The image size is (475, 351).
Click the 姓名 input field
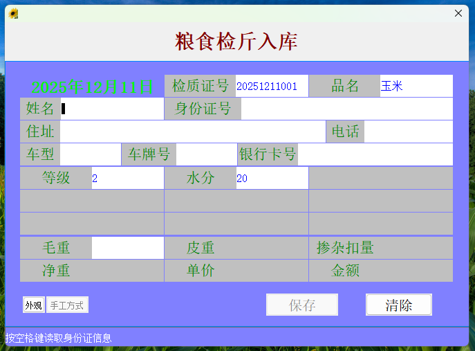112,109
